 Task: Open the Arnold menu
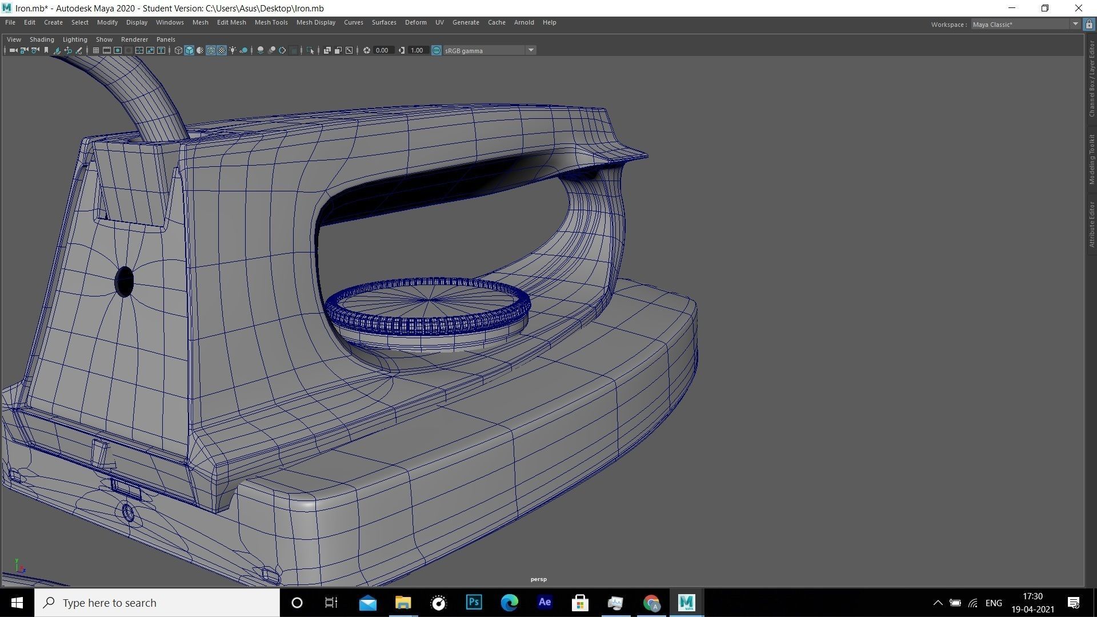[524, 22]
